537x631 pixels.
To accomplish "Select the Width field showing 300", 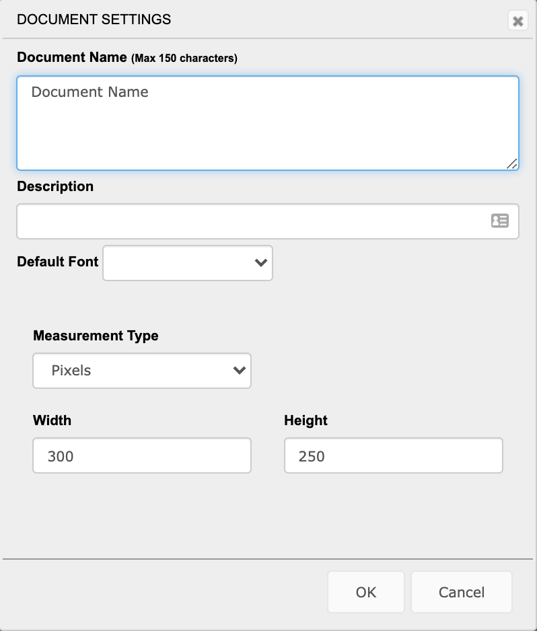I will click(142, 455).
